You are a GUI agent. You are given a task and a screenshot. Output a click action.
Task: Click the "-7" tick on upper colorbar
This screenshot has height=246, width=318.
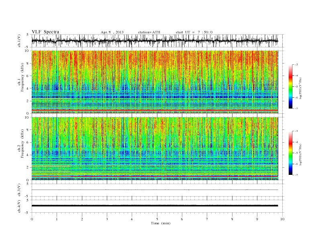(x=296, y=109)
